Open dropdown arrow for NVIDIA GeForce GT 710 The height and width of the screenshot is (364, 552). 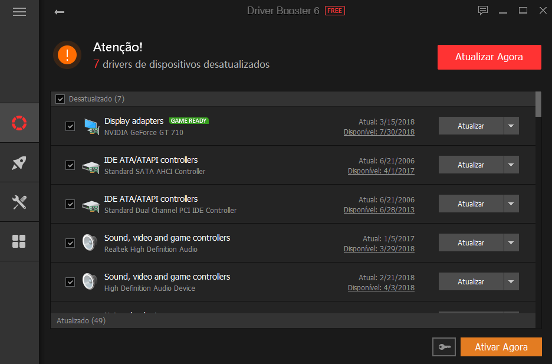[x=511, y=126]
